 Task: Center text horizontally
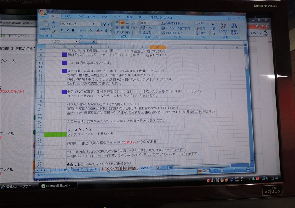click(x=122, y=28)
